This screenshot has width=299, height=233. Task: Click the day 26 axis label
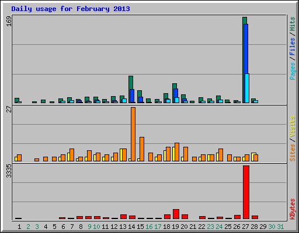237,227
